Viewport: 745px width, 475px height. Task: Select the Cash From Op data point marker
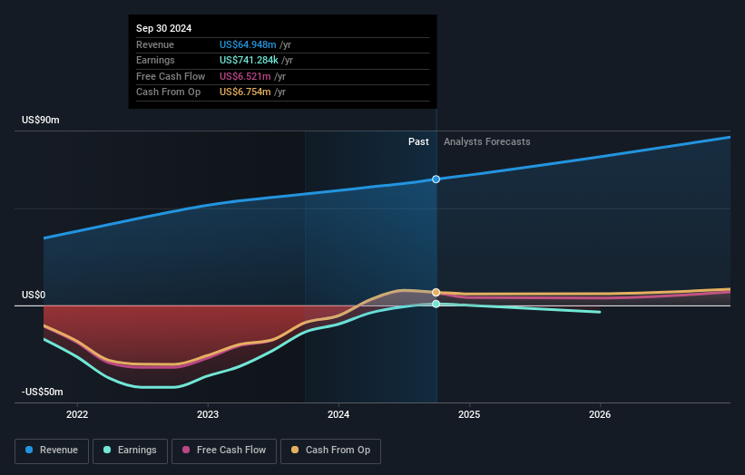(436, 292)
